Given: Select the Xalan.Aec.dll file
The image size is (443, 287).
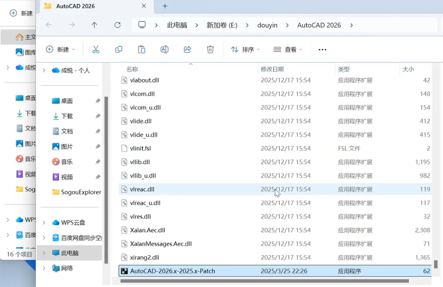Looking at the screenshot, I should click(275, 230).
